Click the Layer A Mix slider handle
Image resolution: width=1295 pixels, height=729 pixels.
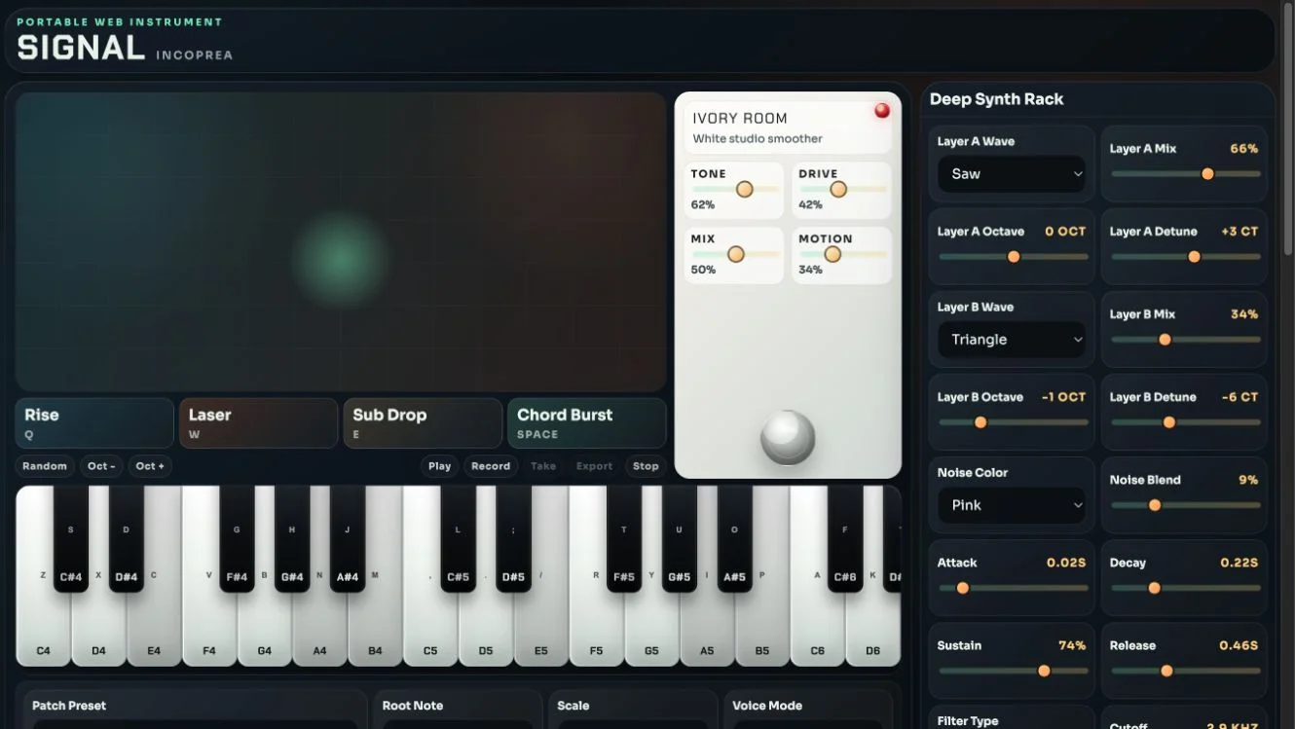[x=1207, y=174]
